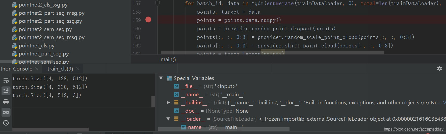Click the Special Variables group icon

(x=169, y=78)
